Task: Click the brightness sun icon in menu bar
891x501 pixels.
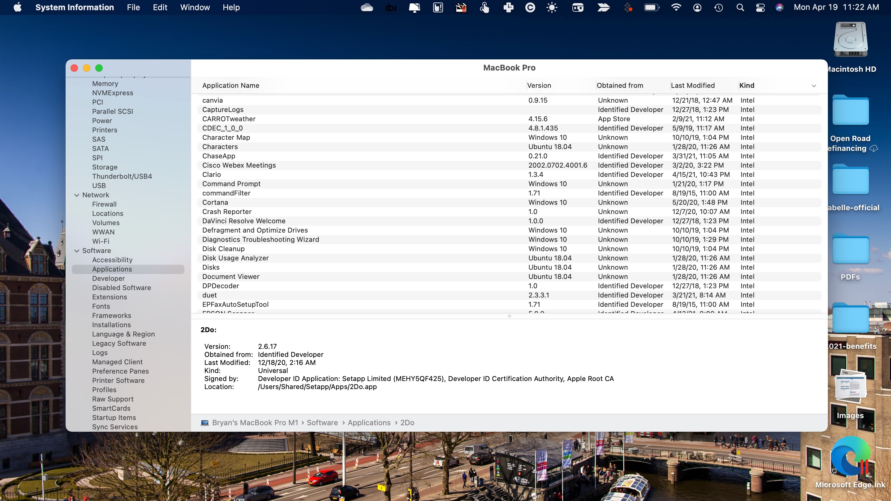Action: [552, 7]
